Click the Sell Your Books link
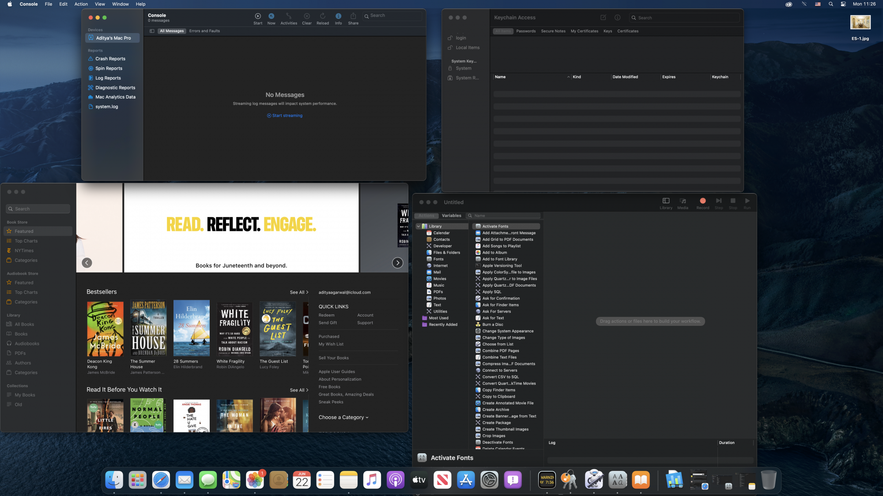Viewport: 883px width, 496px height. point(333,358)
